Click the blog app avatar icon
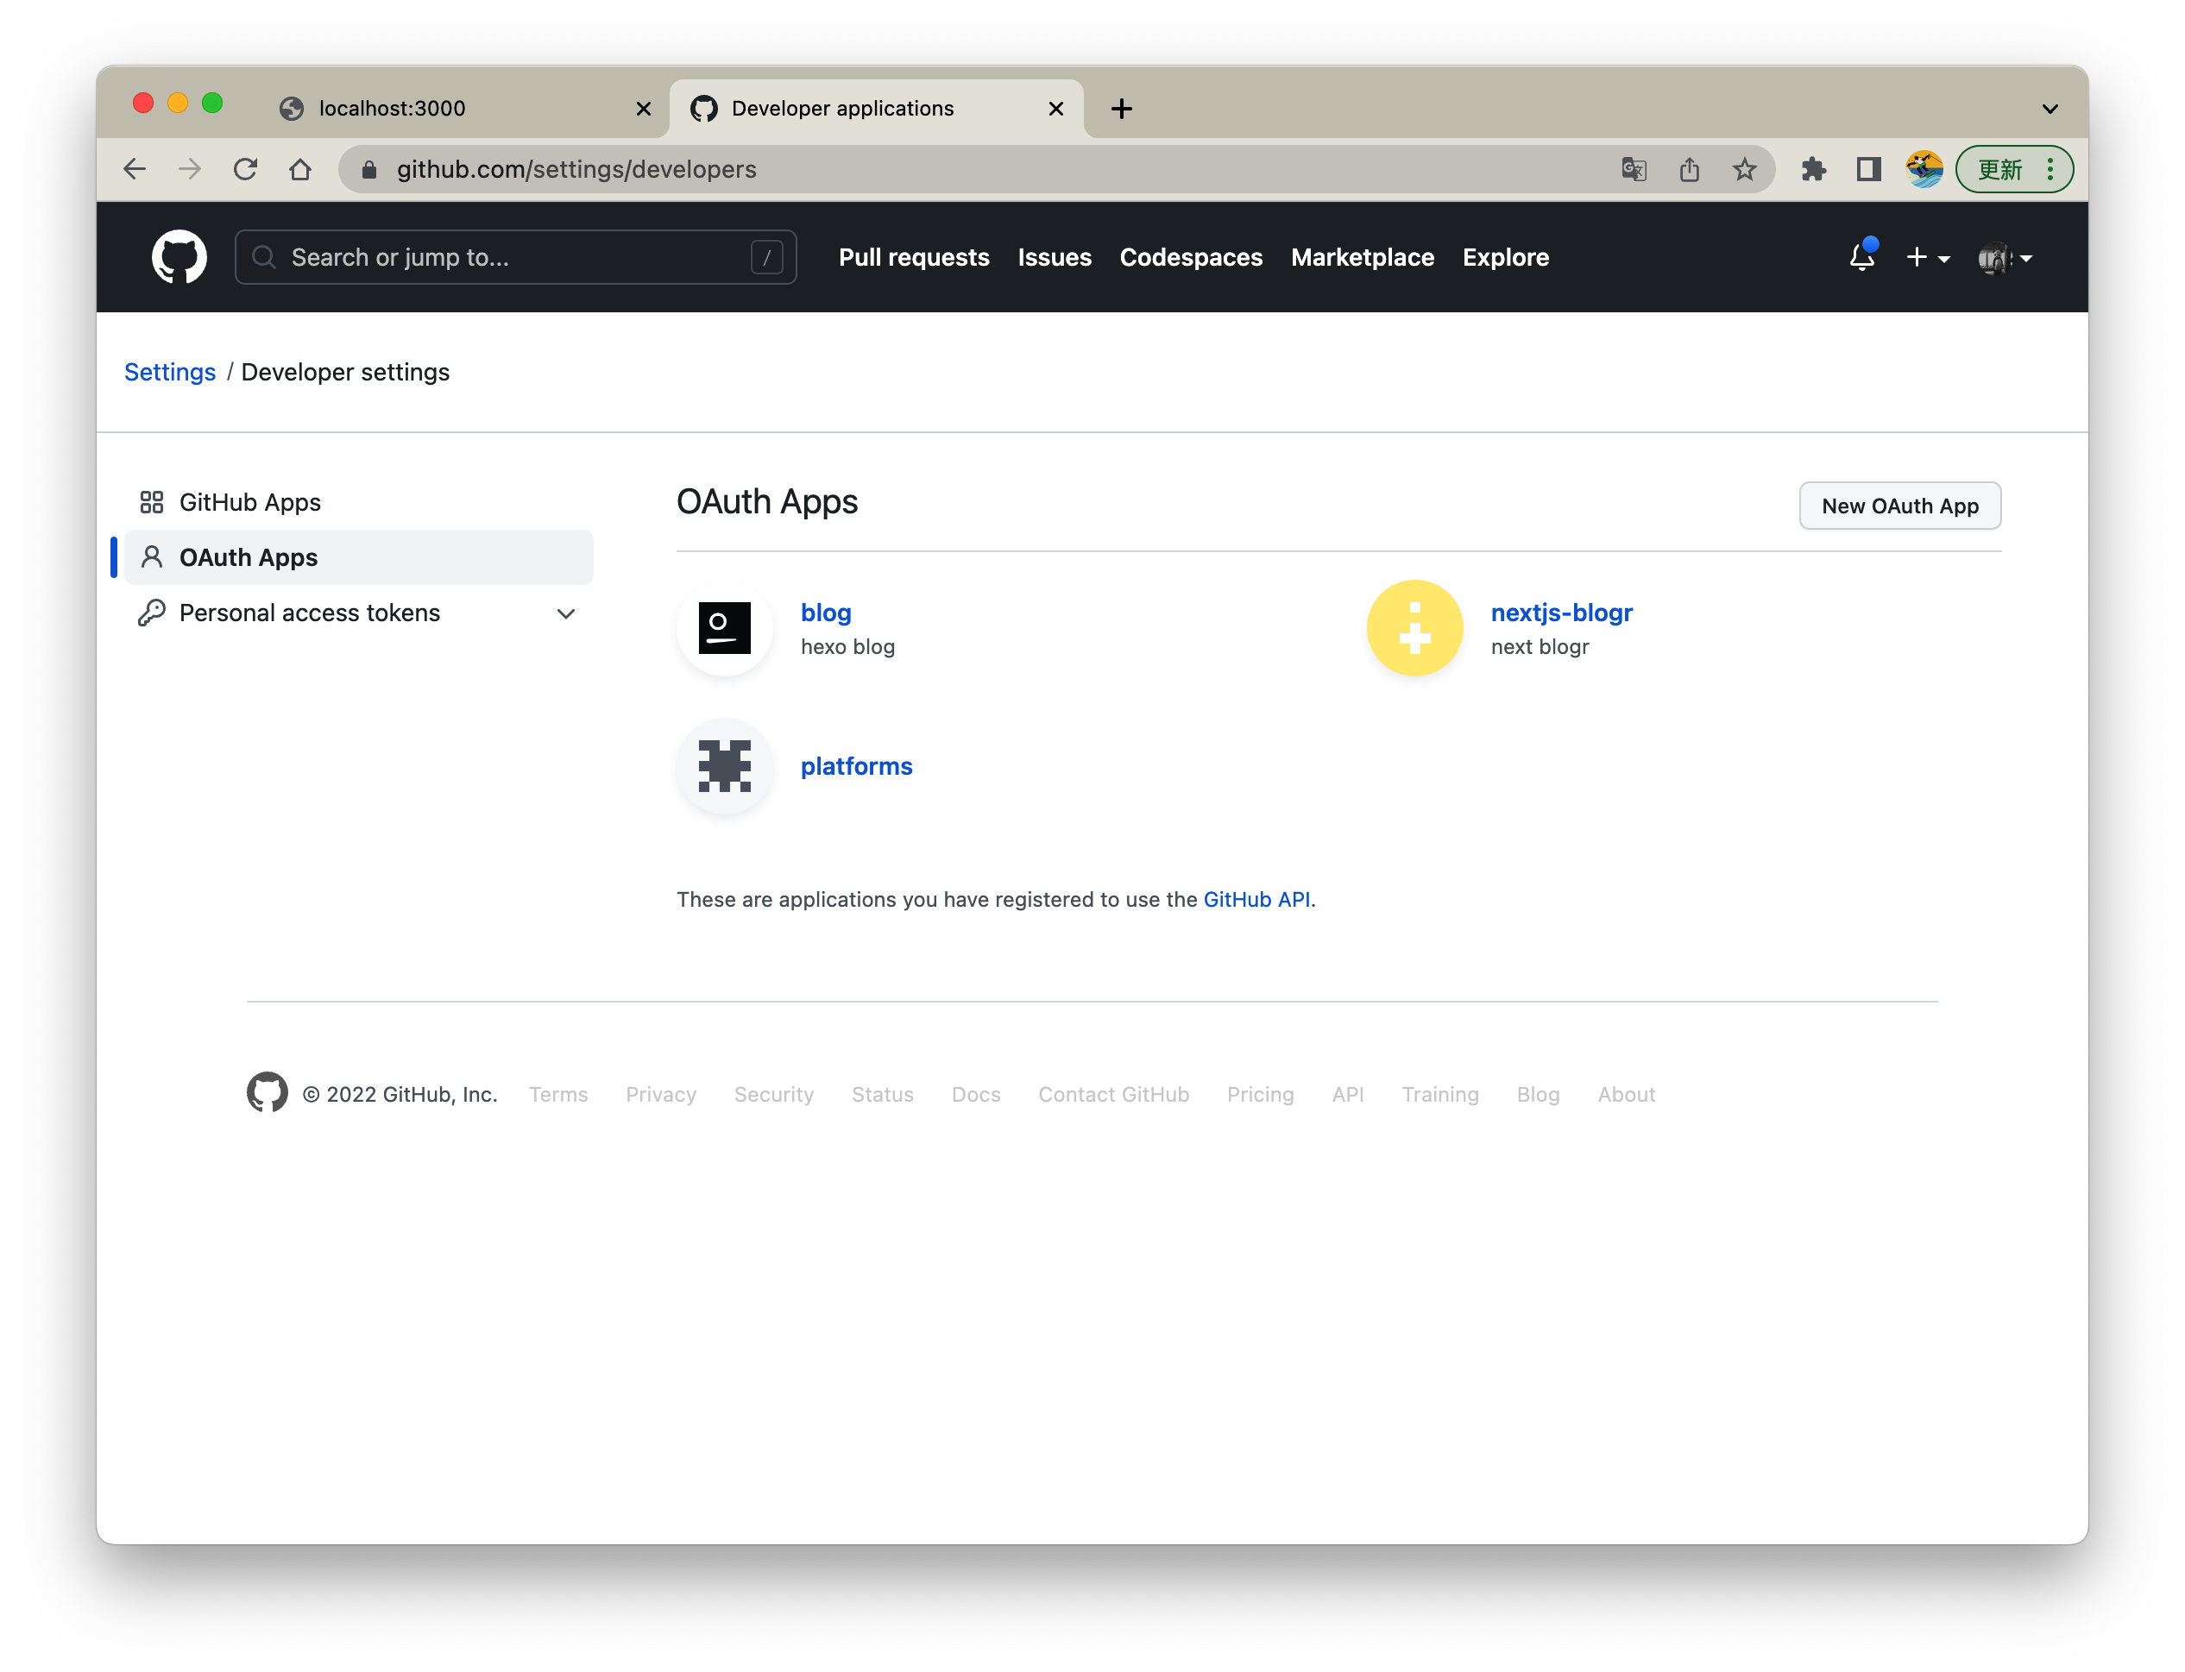Screen dimensions: 2185x1672 point(725,628)
